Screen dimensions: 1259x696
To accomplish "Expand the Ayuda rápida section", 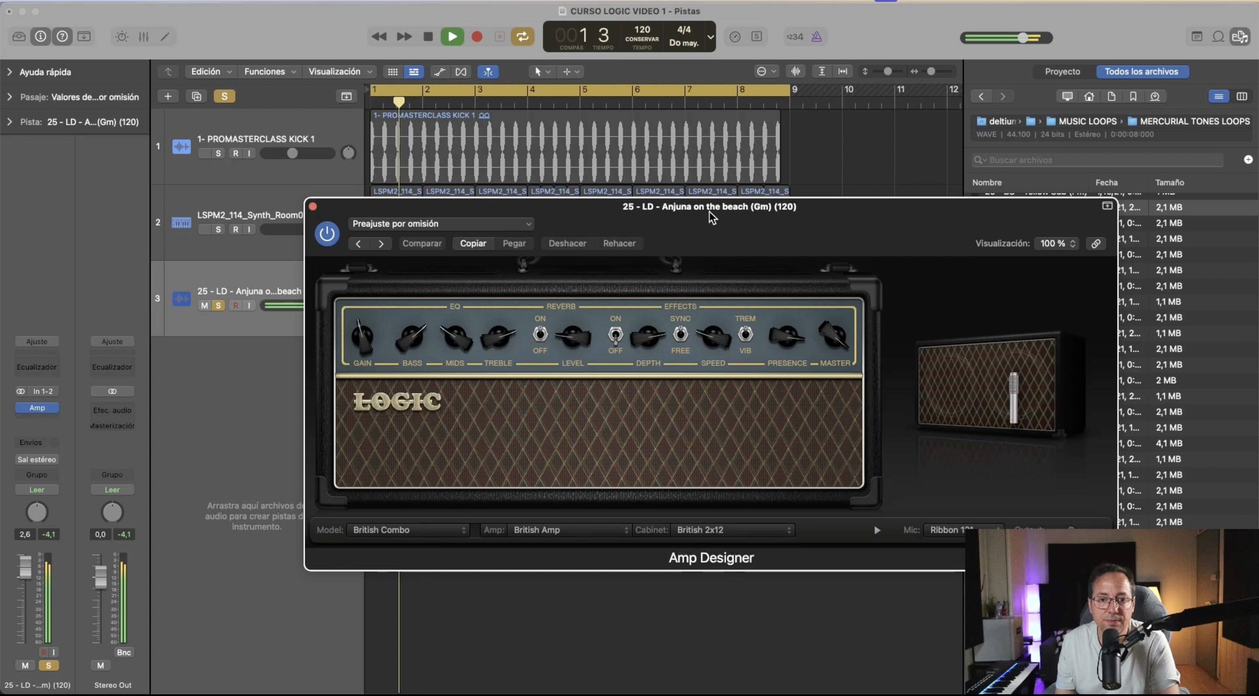I will [10, 72].
